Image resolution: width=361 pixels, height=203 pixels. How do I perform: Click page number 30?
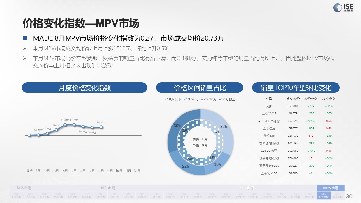[x=349, y=196]
